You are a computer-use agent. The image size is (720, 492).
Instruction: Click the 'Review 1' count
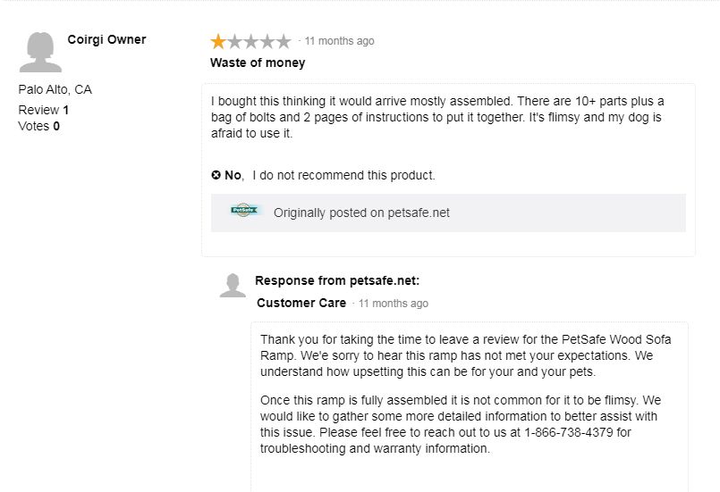coord(44,110)
